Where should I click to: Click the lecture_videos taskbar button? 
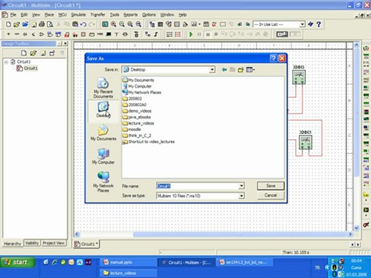(x=128, y=273)
